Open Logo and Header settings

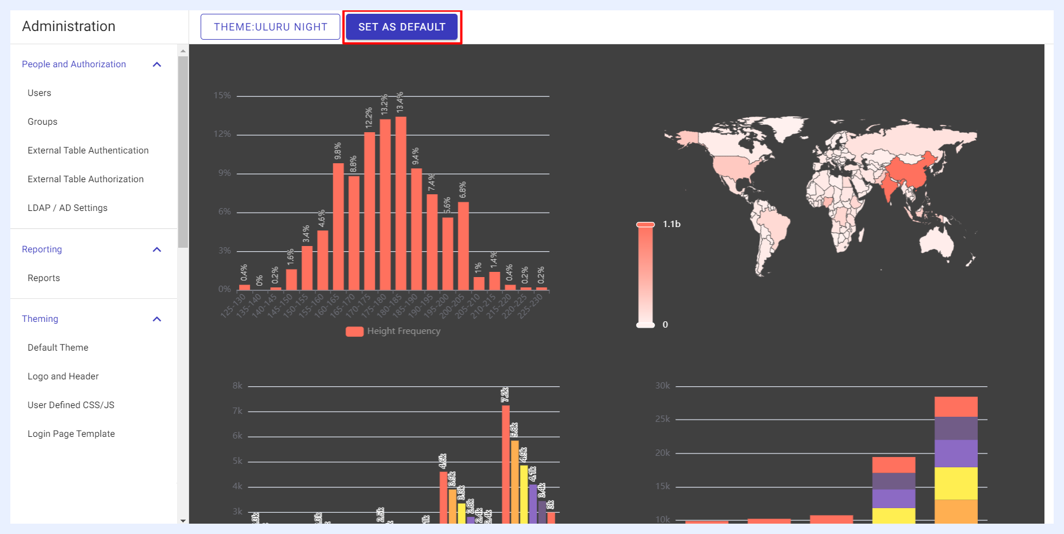click(63, 377)
